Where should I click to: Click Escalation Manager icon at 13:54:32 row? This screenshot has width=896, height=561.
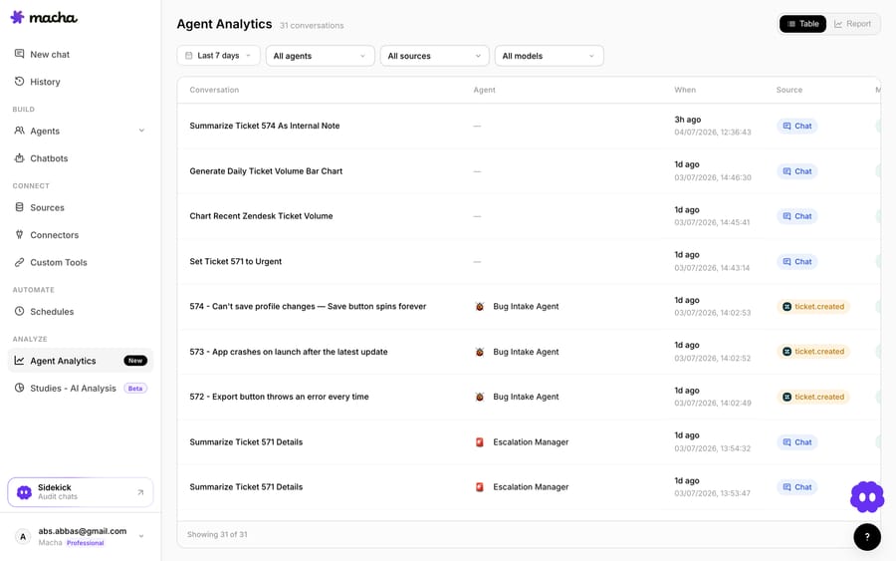tap(480, 442)
